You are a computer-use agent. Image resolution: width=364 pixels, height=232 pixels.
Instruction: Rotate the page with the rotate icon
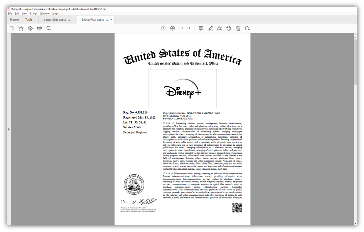(247, 28)
